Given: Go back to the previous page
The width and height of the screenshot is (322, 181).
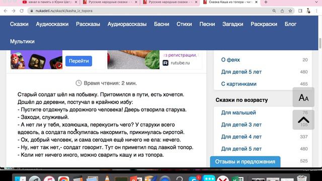Looking at the screenshot, I should [x=6, y=11].
